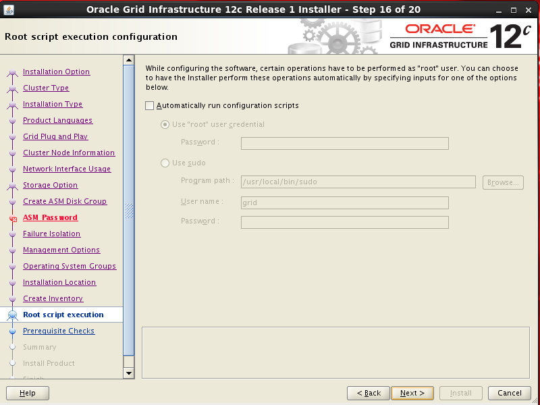The width and height of the screenshot is (540, 405).
Task: Click the Summary step label
Action: click(x=40, y=347)
